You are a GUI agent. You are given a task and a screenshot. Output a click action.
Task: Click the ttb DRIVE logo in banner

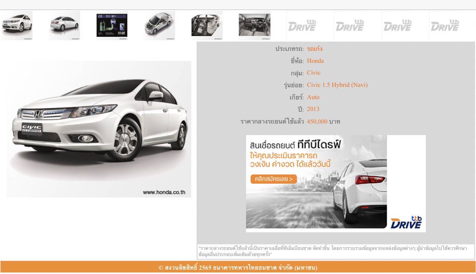coord(406,222)
